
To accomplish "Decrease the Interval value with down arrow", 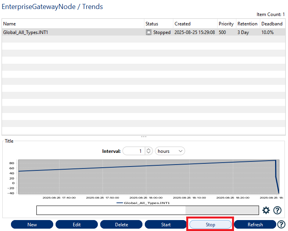I will pos(149,153).
